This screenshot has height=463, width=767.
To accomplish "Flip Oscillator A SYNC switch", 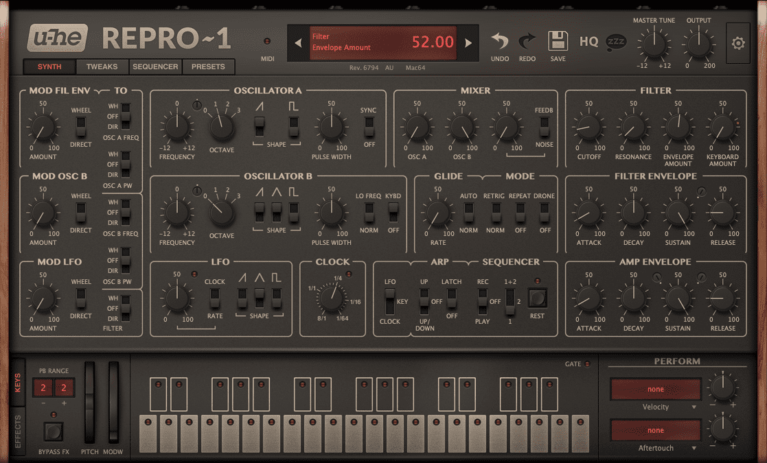I will point(369,126).
